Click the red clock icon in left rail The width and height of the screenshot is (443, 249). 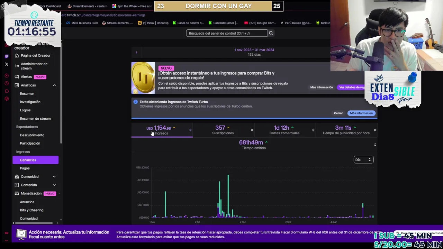(7, 83)
